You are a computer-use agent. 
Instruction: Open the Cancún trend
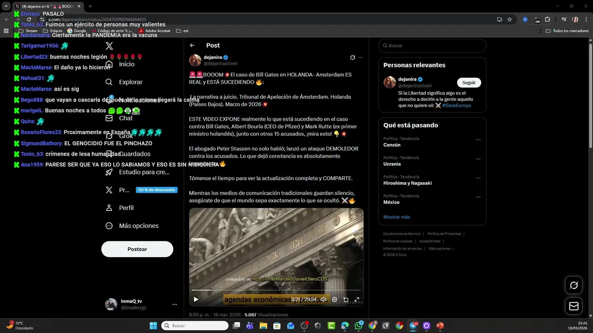pyautogui.click(x=392, y=145)
